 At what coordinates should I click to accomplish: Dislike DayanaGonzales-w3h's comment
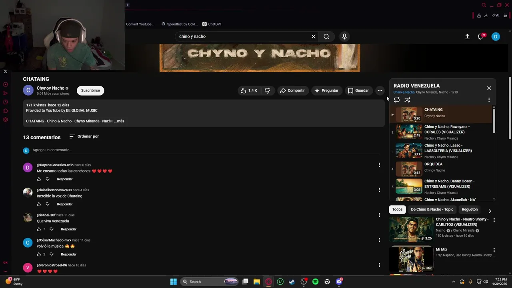(x=47, y=179)
